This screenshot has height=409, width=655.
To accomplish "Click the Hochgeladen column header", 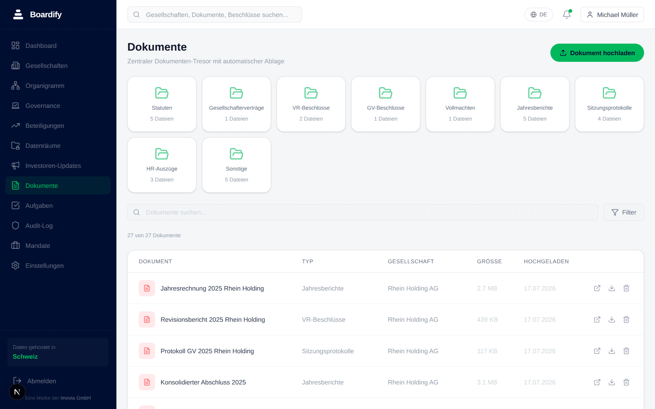I will pyautogui.click(x=546, y=261).
